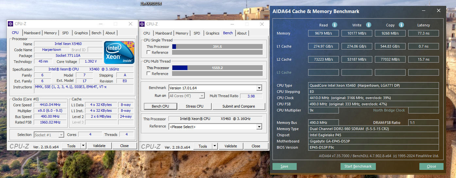
Task: Open Bench tab in left CPU-Z
Action: click(x=96, y=33)
